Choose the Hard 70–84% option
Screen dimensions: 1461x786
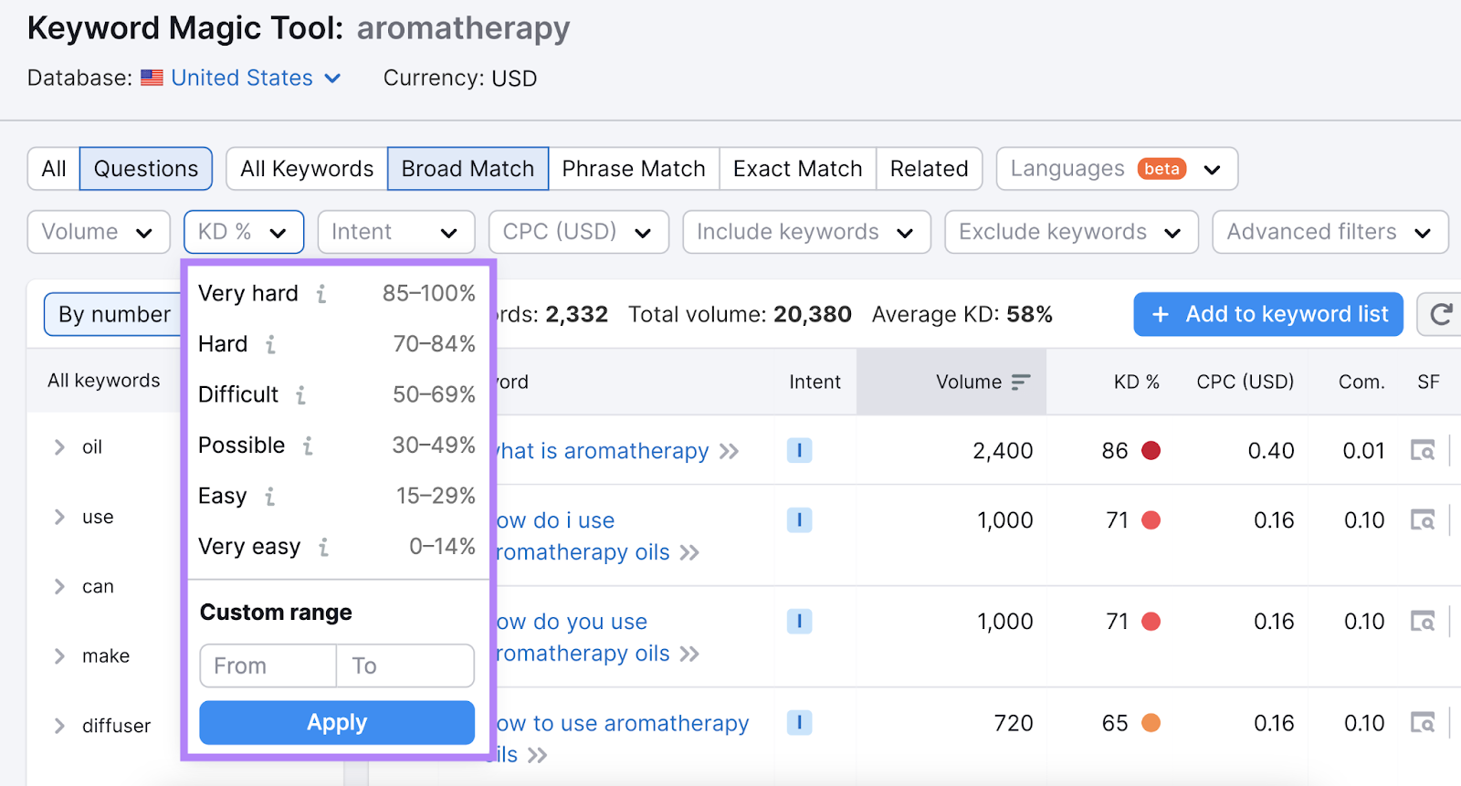(x=337, y=344)
